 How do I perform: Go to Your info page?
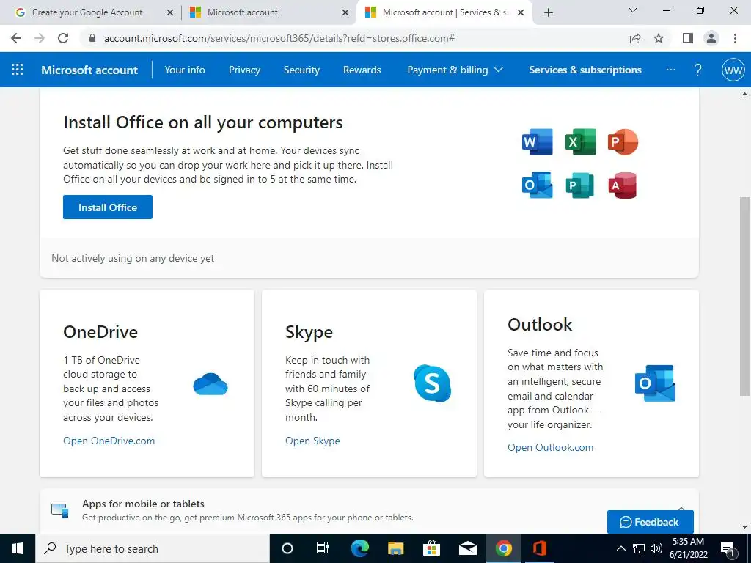click(185, 70)
